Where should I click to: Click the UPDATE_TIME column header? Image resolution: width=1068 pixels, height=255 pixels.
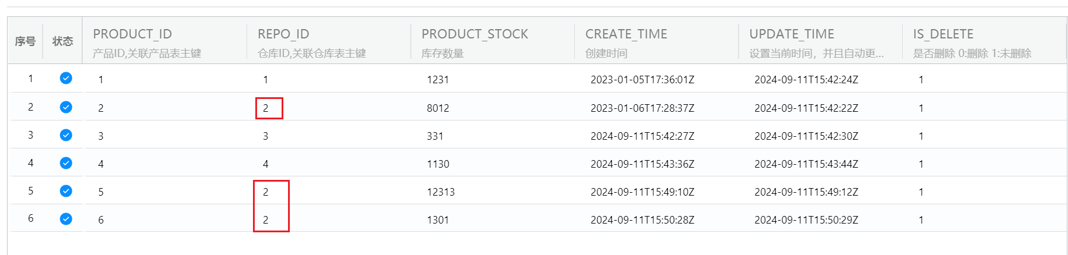tap(792, 34)
